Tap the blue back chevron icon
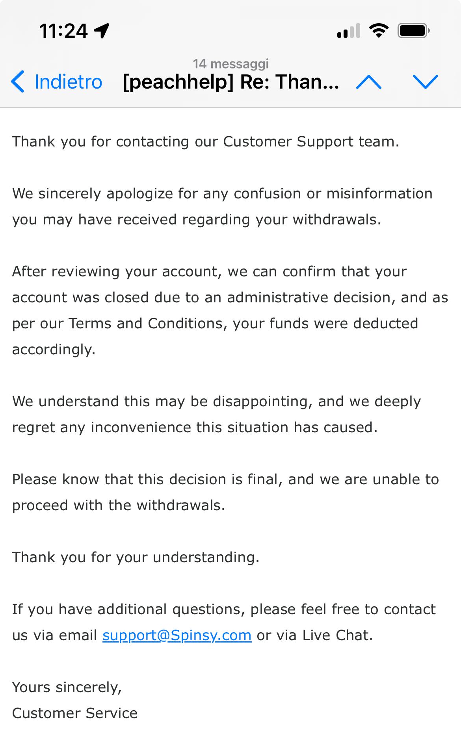 [18, 82]
